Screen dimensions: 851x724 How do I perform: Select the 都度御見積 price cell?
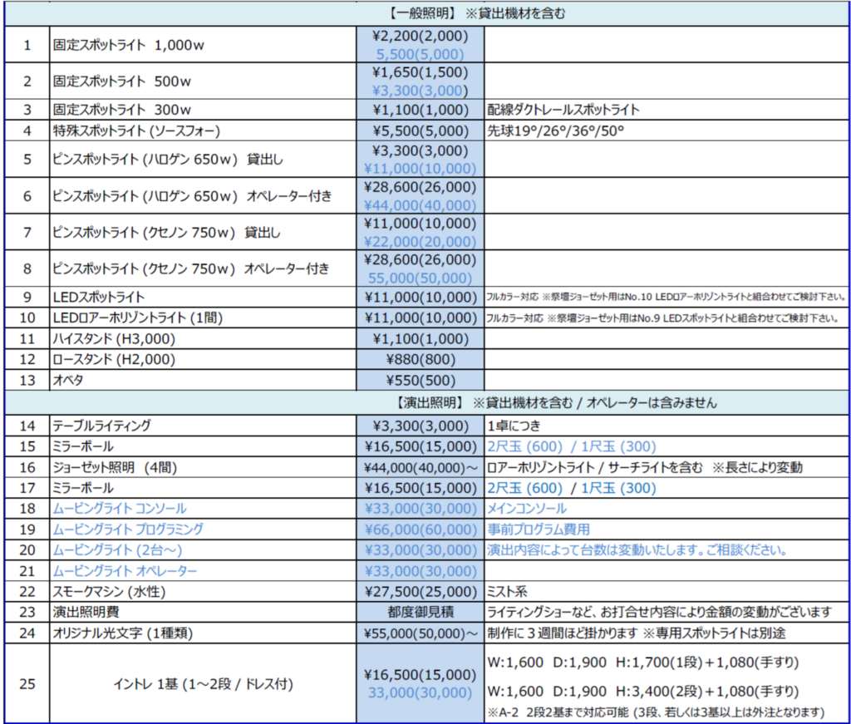coord(420,612)
